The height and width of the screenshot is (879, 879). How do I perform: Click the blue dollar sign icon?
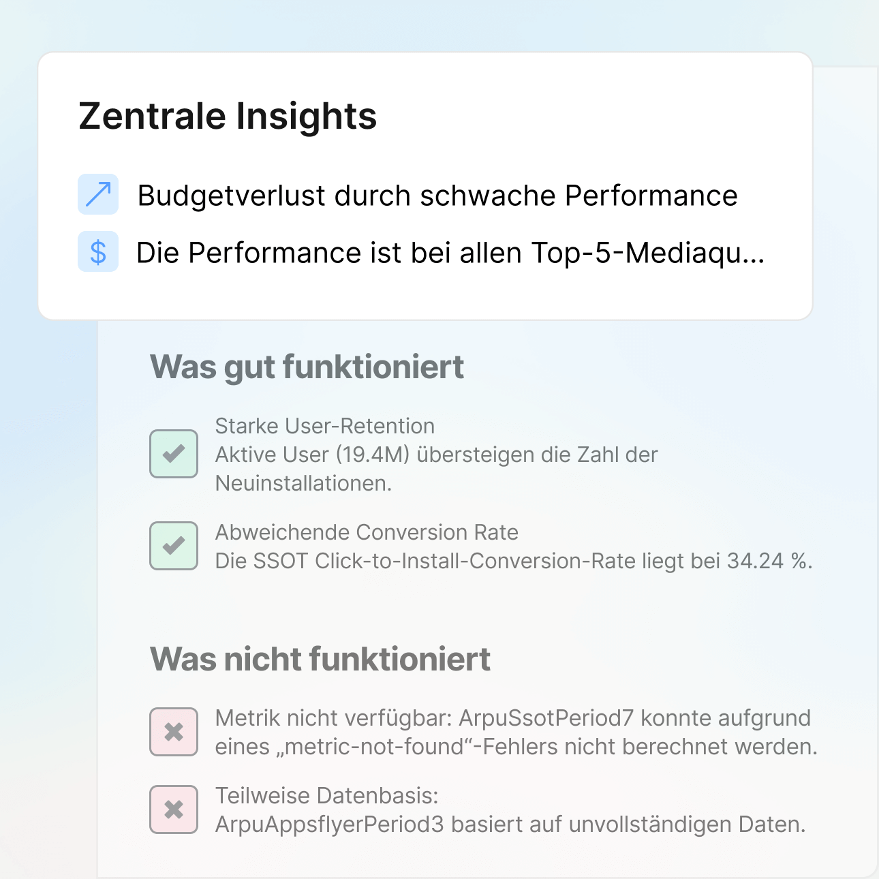click(x=98, y=252)
